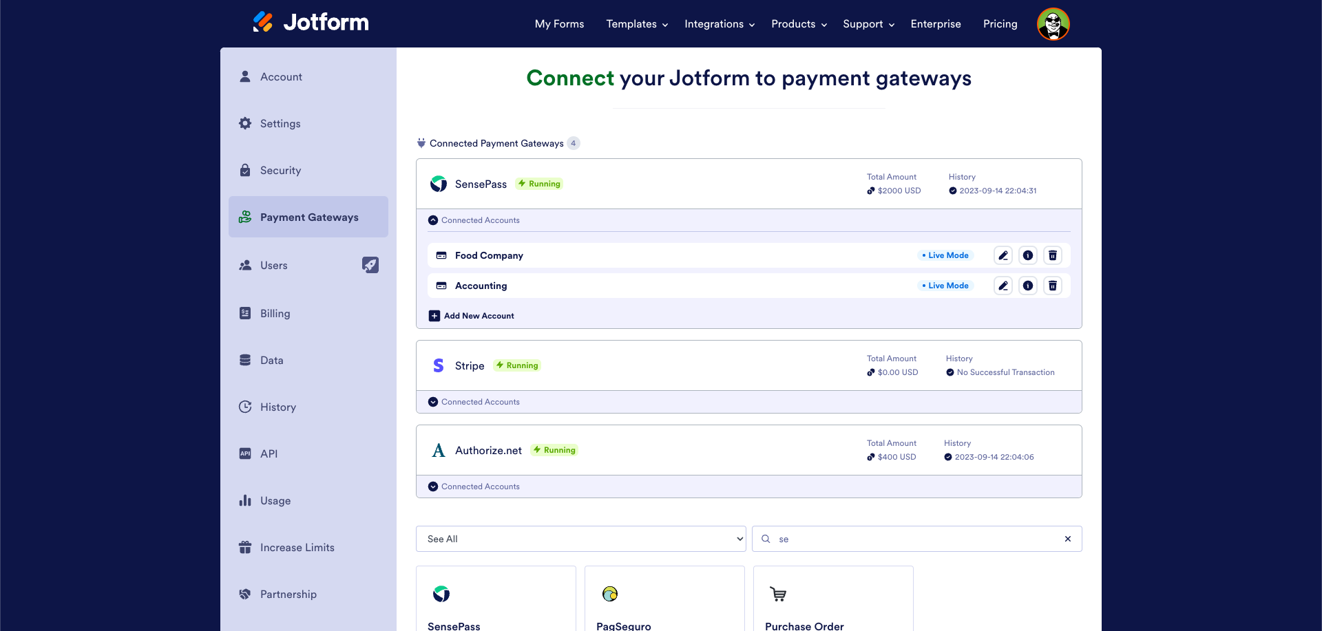Image resolution: width=1322 pixels, height=631 pixels.
Task: Open the Templates dropdown menu
Action: 637,24
